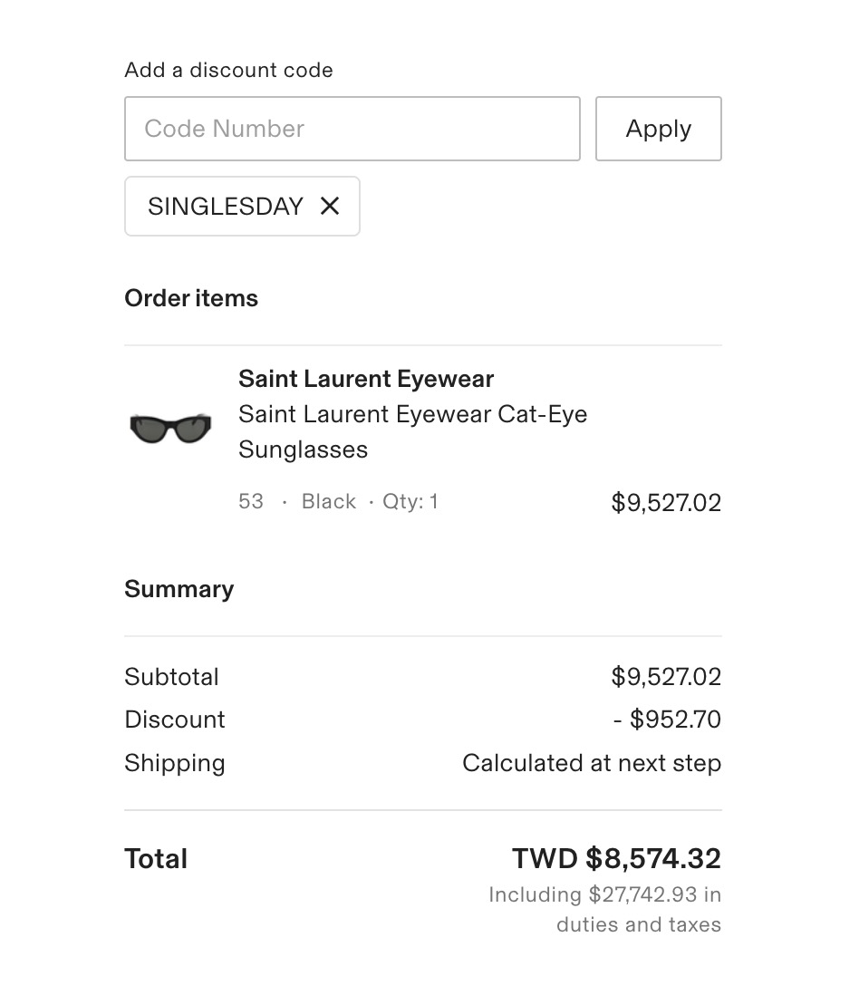859x995 pixels.
Task: Click the size 53 item attribute
Action: click(x=250, y=502)
